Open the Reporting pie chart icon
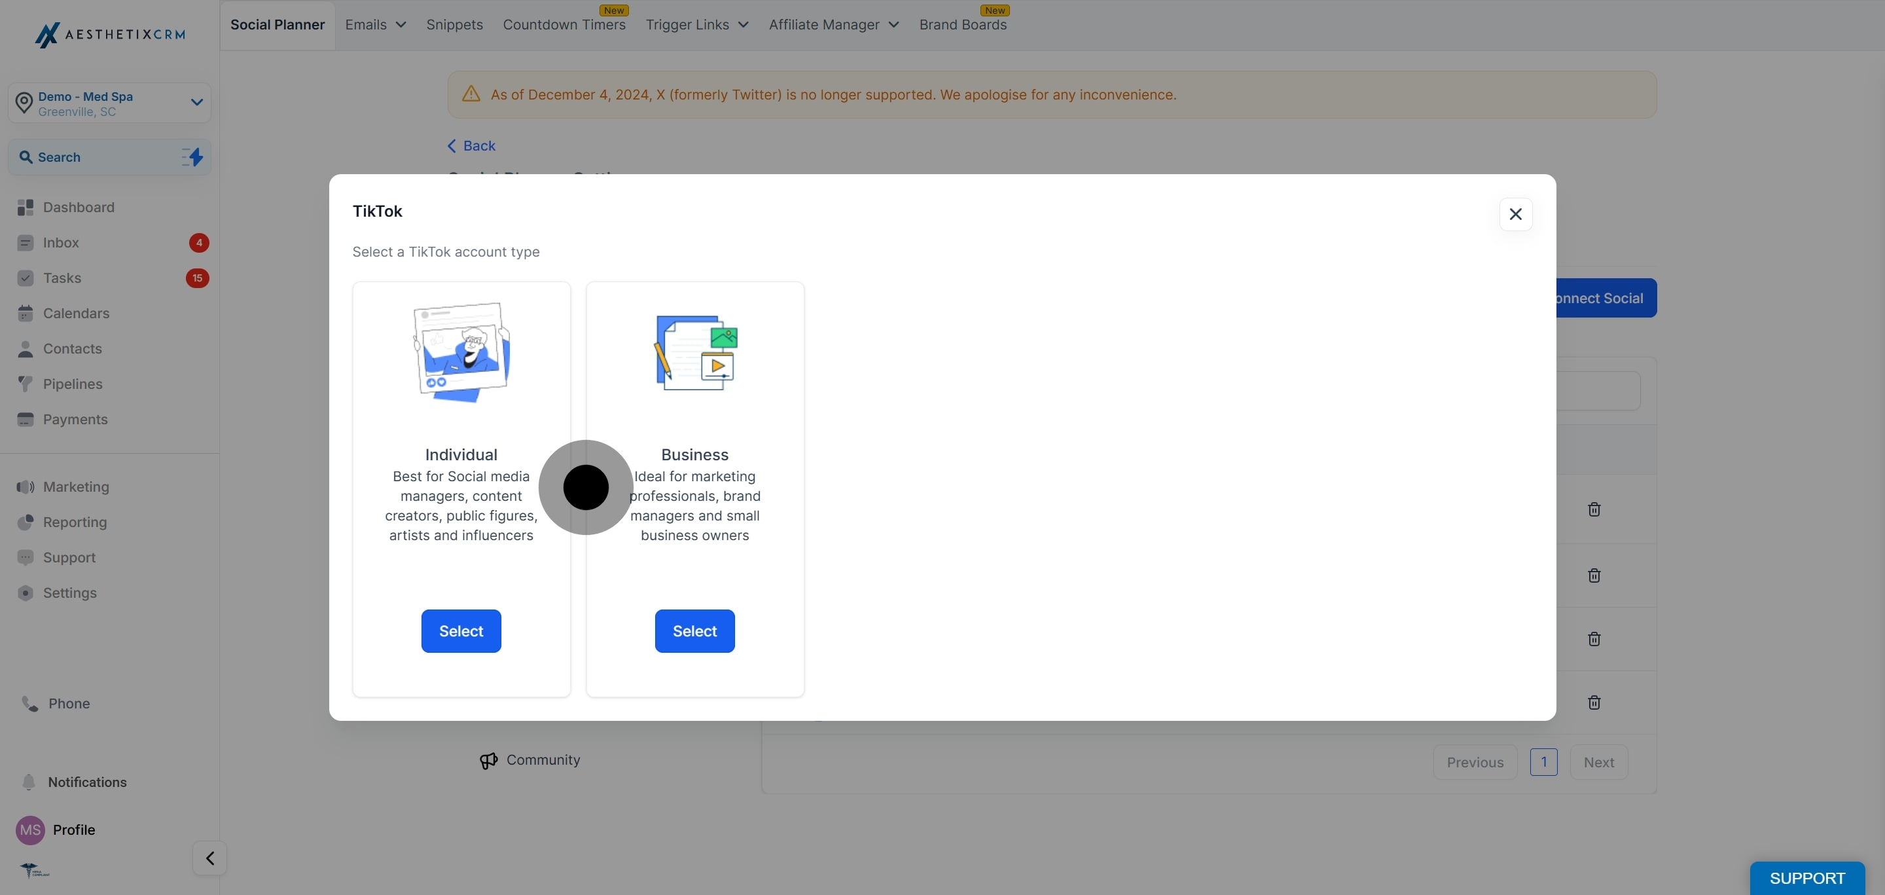This screenshot has height=895, width=1885. [26, 522]
